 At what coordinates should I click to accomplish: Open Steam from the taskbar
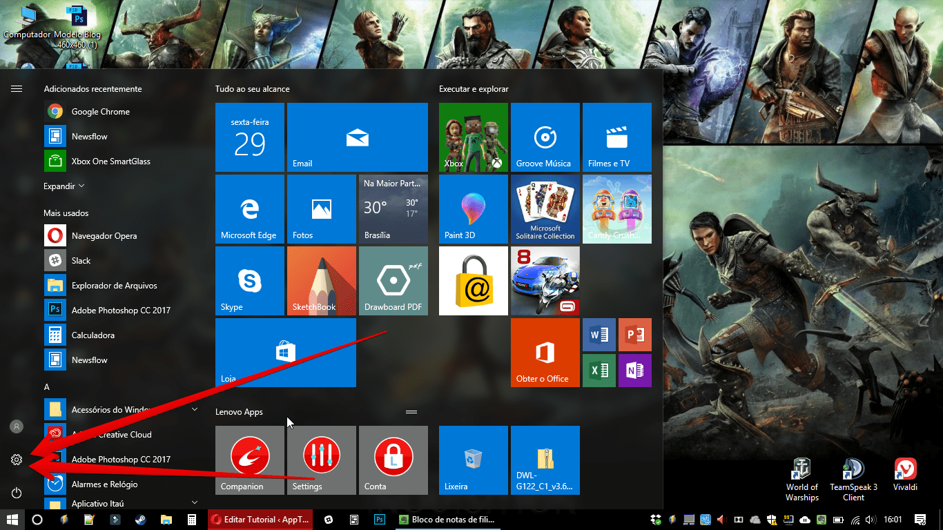140,519
